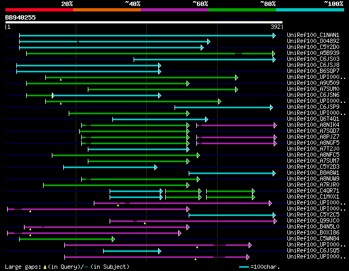Open the UniRef100_C6JSJ8 hit label
The width and height of the screenshot is (349, 271).
[x=313, y=65]
